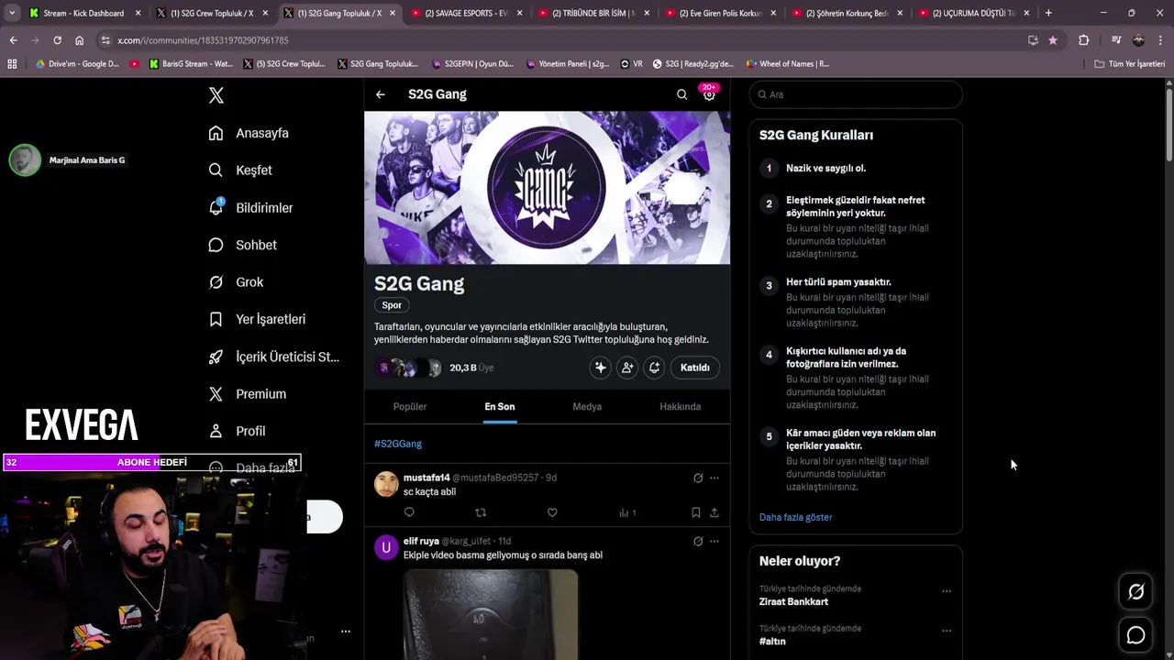Toggle bookmark star in address bar
This screenshot has height=660, width=1174.
point(1052,40)
